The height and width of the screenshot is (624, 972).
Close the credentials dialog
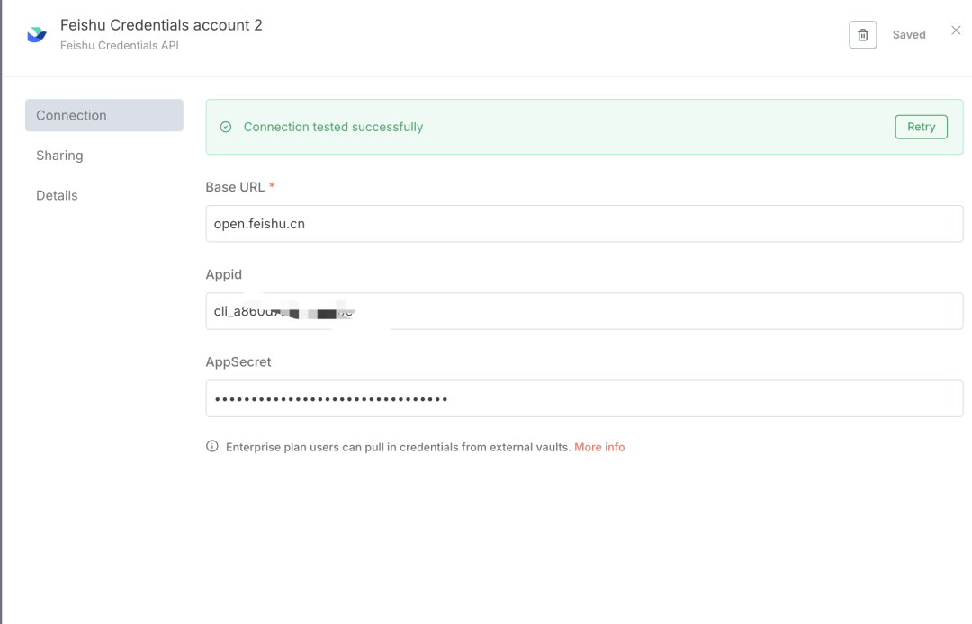[x=956, y=31]
